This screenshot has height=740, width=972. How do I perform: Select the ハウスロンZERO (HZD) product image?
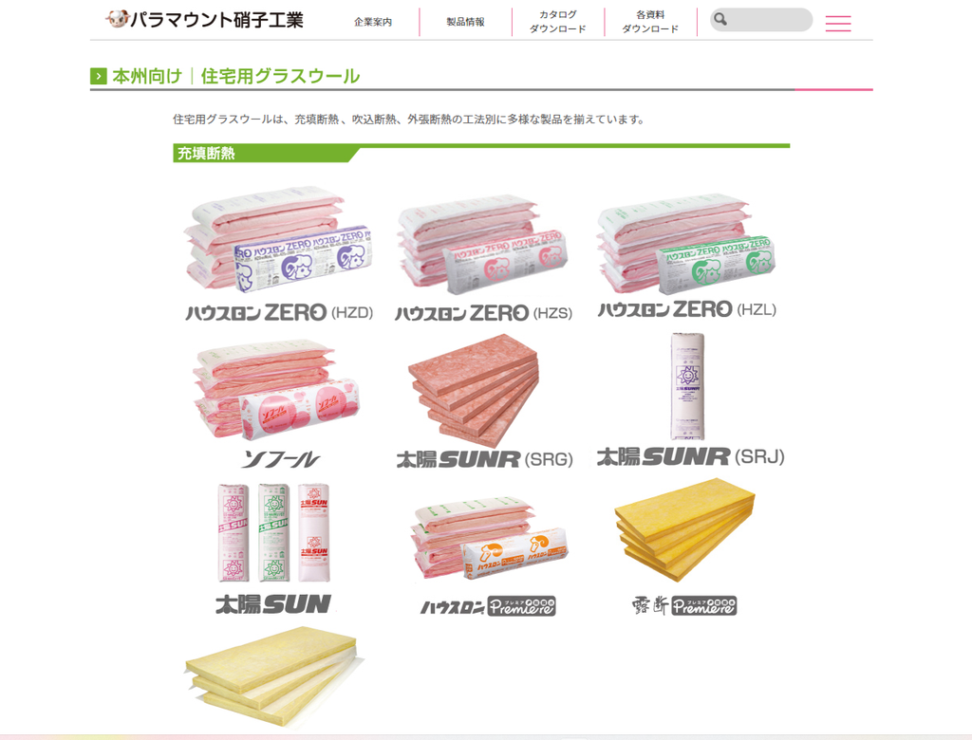point(278,240)
